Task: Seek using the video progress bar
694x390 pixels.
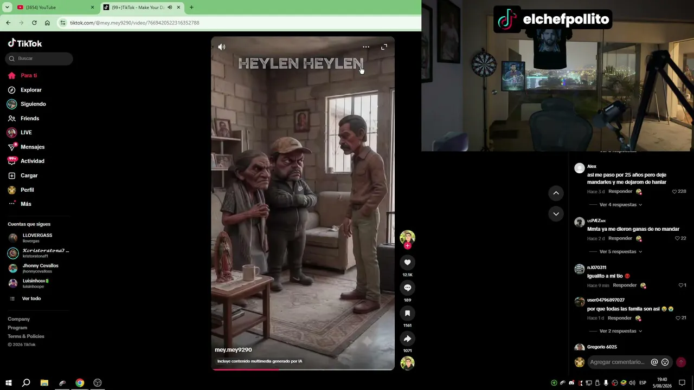Action: coord(303,369)
